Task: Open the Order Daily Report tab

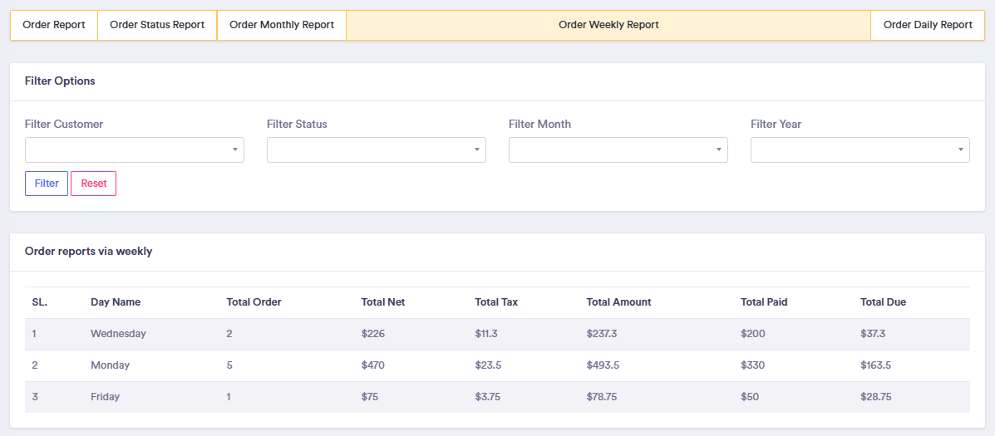Action: (928, 25)
